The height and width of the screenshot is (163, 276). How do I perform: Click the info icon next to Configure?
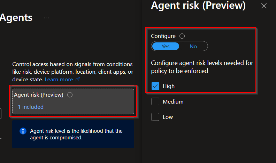(182, 36)
